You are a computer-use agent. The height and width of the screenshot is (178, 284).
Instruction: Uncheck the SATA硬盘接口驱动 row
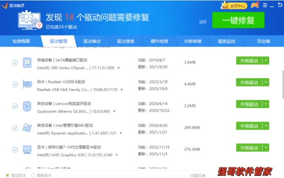(x=15, y=63)
